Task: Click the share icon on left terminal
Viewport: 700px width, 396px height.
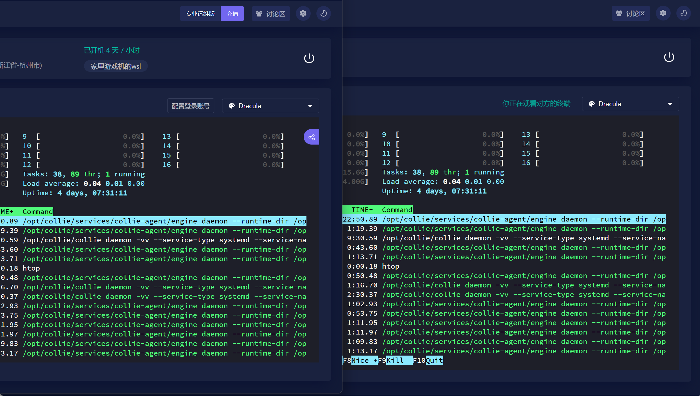Action: click(311, 137)
